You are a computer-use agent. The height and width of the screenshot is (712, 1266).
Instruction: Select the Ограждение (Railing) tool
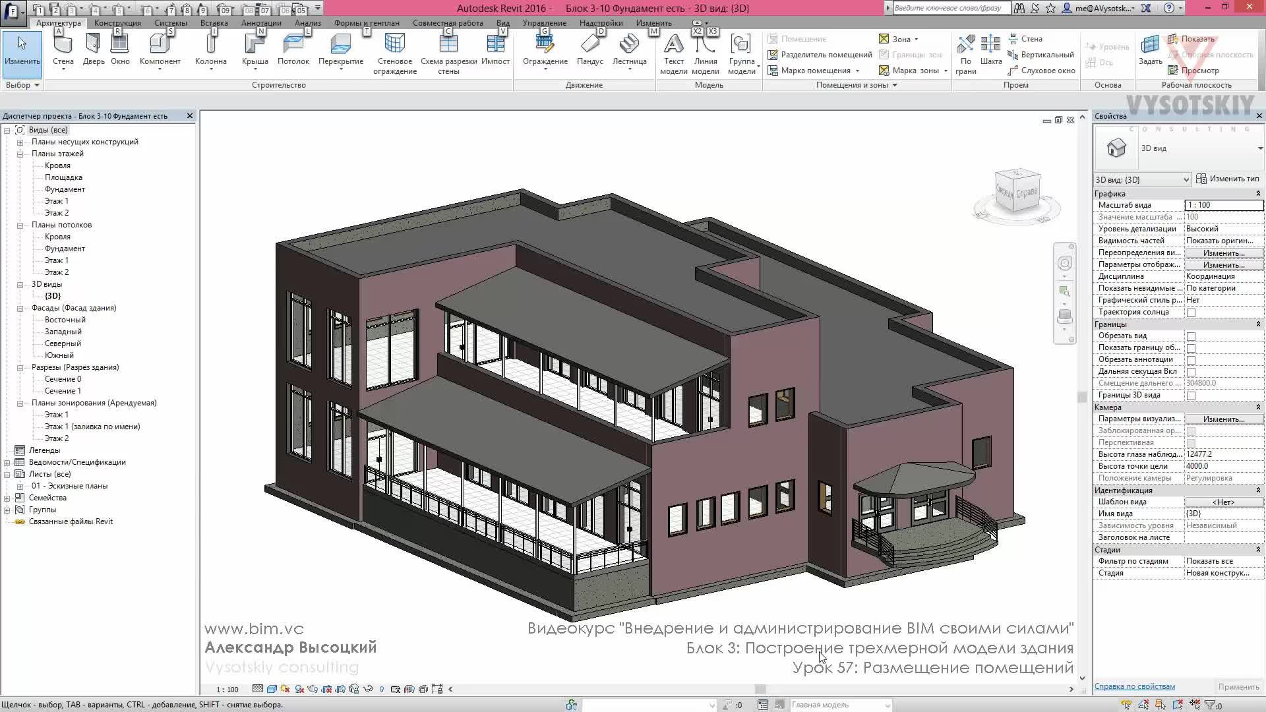tap(545, 51)
